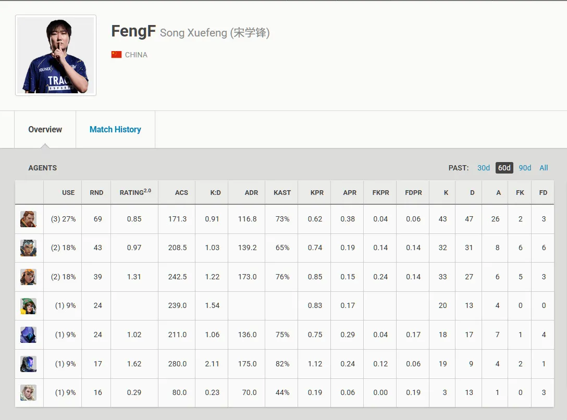The height and width of the screenshot is (420, 567).
Task: Select the agent icon with 1.31 rating
Action: [x=28, y=277]
